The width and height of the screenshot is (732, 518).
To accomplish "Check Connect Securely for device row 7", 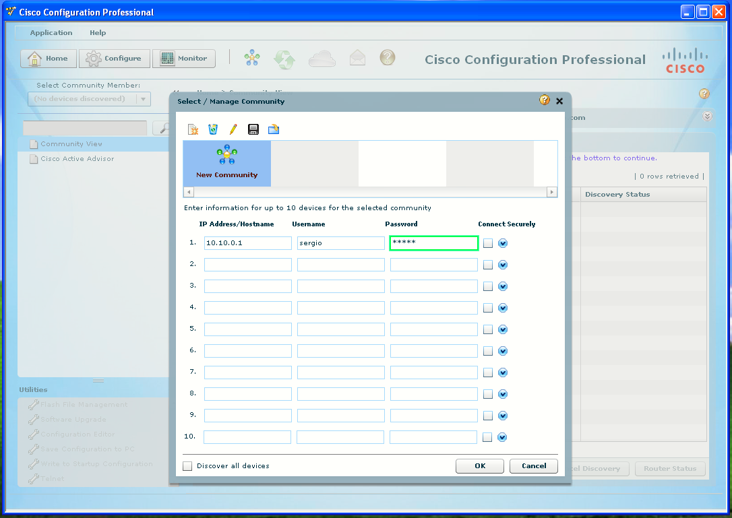I will [x=488, y=373].
